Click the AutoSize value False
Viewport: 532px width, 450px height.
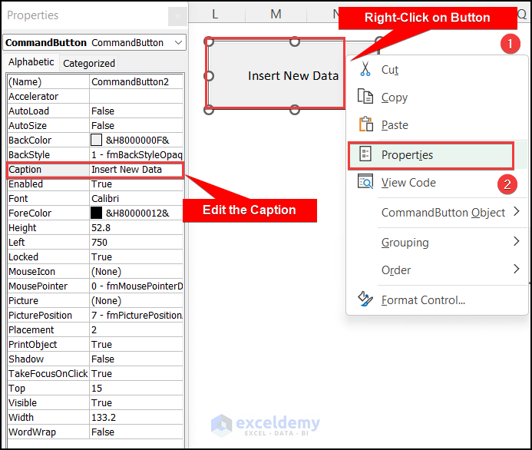[137, 126]
